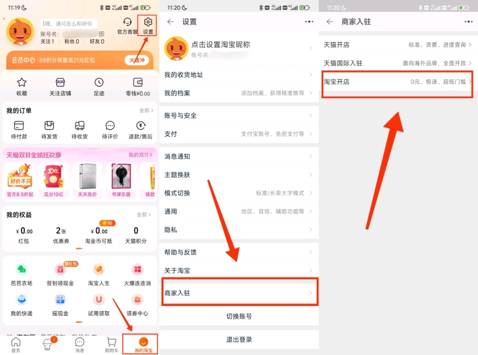
Task: Open 我的快递 icon
Action: 21,299
